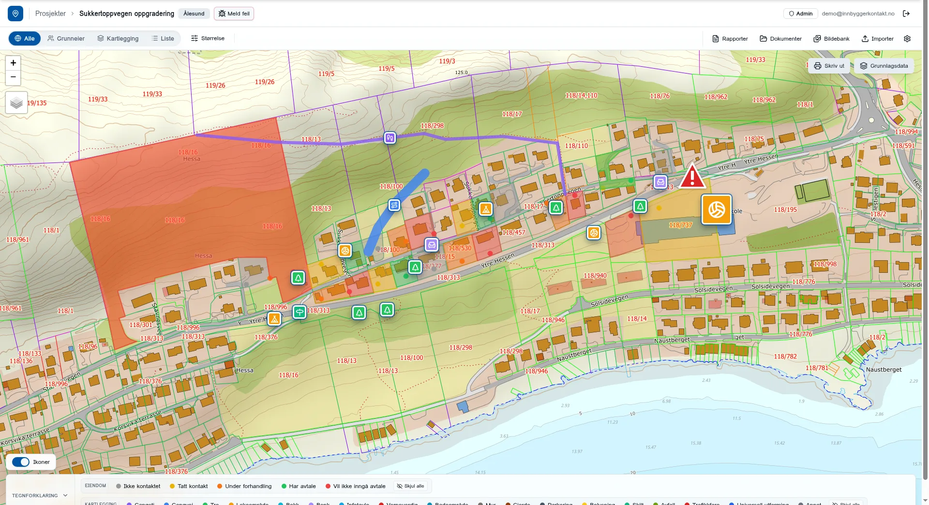Click the red warning triangle marker
This screenshot has width=929, height=505.
pyautogui.click(x=692, y=176)
